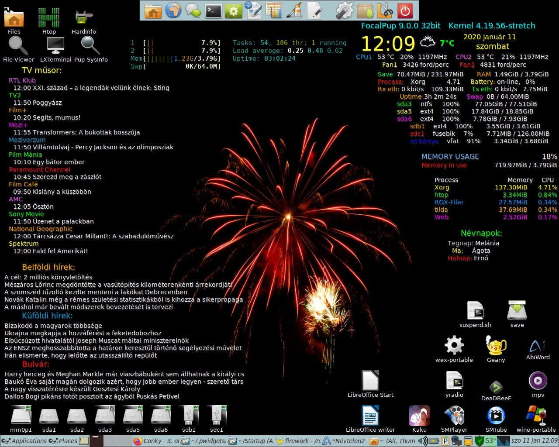Open the spreadsheet chart icon in dock
This screenshot has width=559, height=447.
[274, 10]
